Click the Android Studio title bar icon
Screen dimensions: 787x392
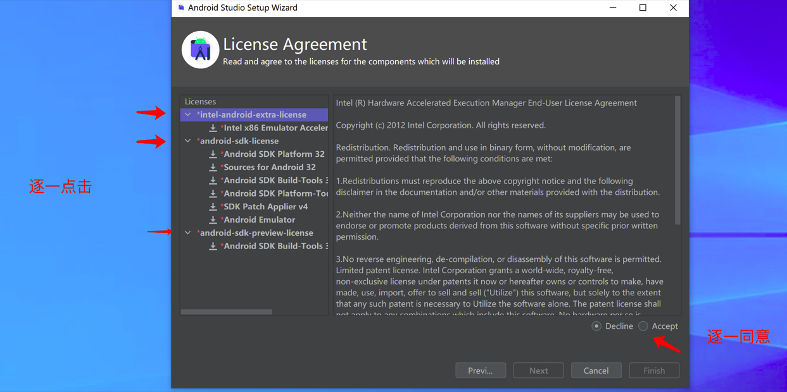(181, 8)
